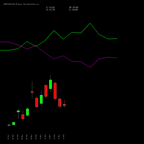Click the small red candle for 18 Mar
This screenshot has width=144, height=144.
click(64, 105)
